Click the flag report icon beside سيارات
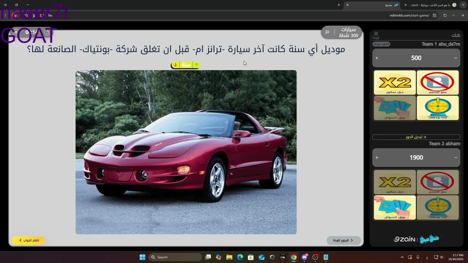468x263 pixels. (x=327, y=33)
